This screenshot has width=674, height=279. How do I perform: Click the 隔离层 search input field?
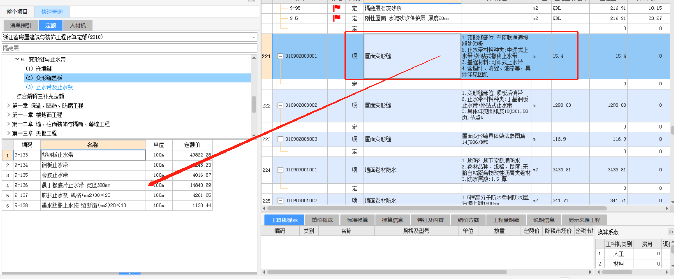(130, 48)
